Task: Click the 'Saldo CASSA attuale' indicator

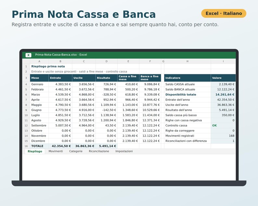Action: (x=187, y=84)
